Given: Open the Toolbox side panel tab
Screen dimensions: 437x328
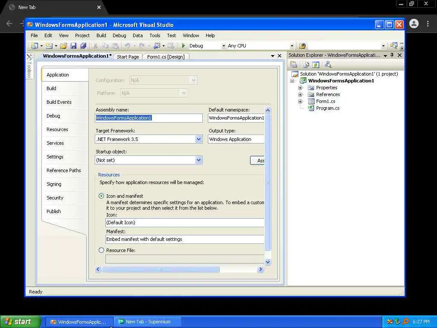Looking at the screenshot, I should [29, 66].
